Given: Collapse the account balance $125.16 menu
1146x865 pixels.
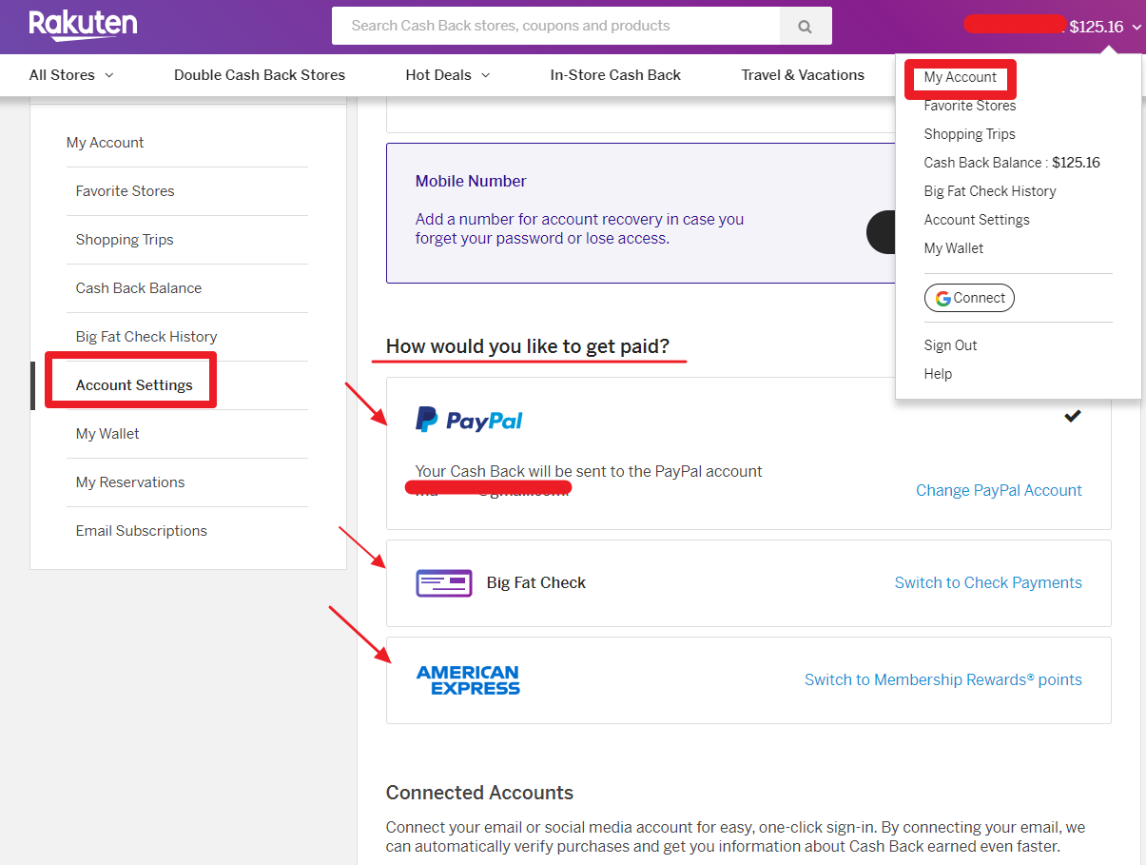Looking at the screenshot, I should coord(1104,27).
